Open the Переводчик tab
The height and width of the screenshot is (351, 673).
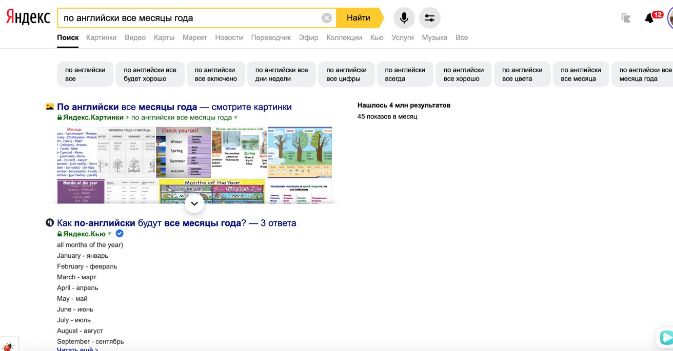pos(271,37)
